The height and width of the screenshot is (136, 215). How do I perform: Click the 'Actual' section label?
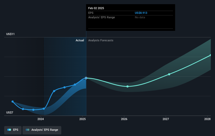(80, 40)
